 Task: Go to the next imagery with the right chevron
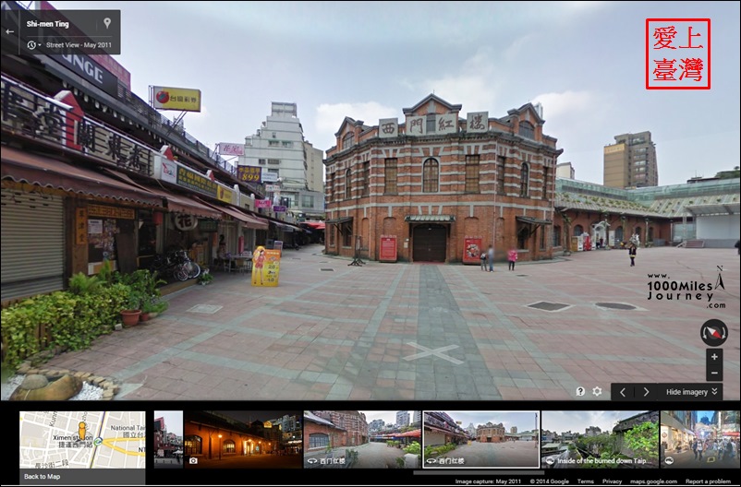tap(646, 392)
